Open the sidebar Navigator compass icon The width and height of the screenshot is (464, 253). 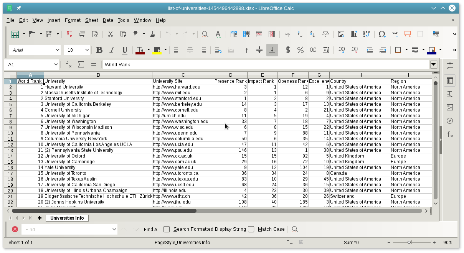450,121
